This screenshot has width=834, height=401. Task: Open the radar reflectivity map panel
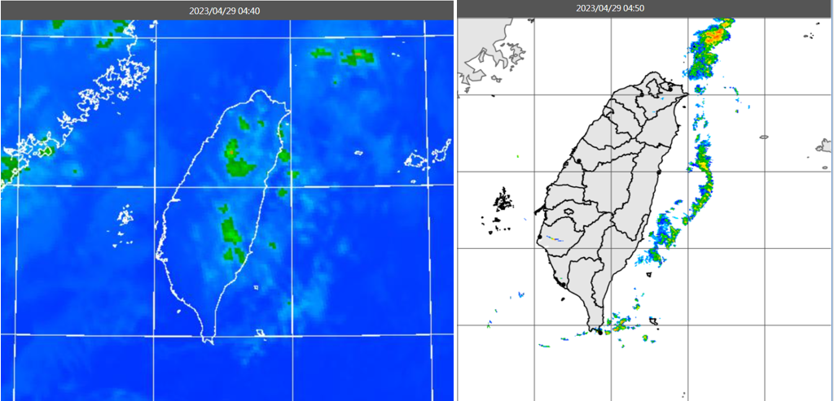(x=645, y=209)
